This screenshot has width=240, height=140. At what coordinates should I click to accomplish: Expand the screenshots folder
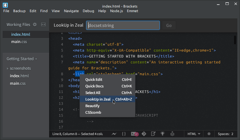click(x=8, y=68)
